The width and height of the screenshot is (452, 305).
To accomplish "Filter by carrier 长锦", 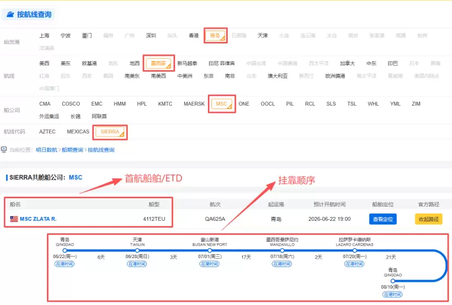I will click(x=76, y=116).
